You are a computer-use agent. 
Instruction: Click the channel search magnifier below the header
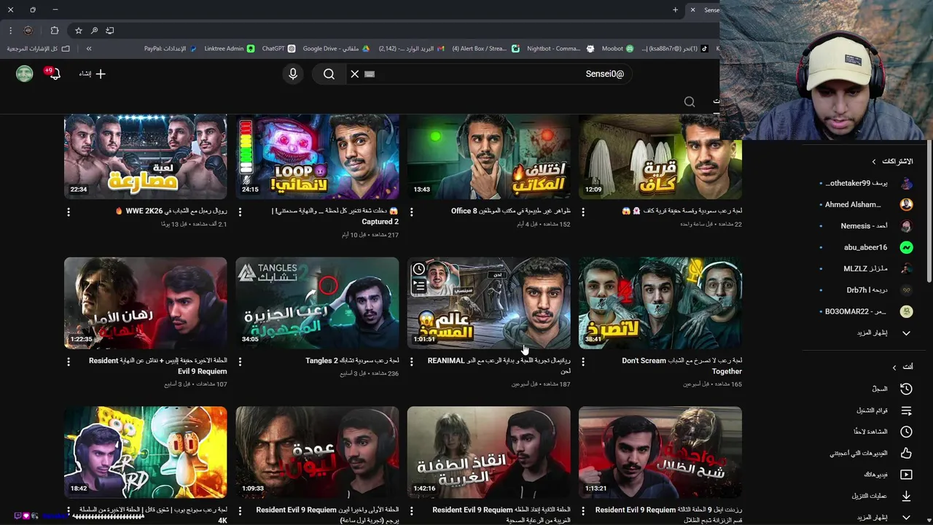(x=689, y=101)
